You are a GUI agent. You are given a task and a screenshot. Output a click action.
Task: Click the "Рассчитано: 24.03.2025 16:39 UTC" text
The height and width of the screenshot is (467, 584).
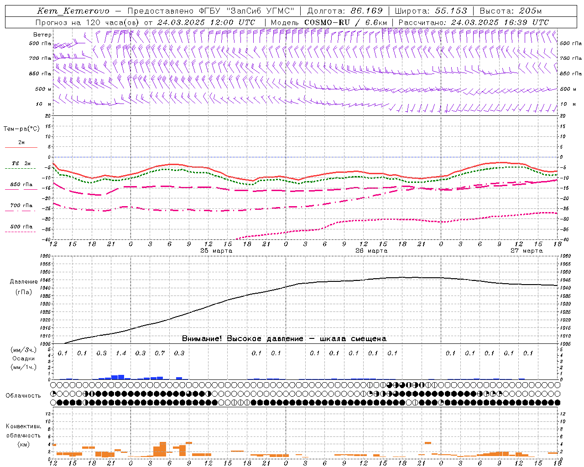coord(474,22)
